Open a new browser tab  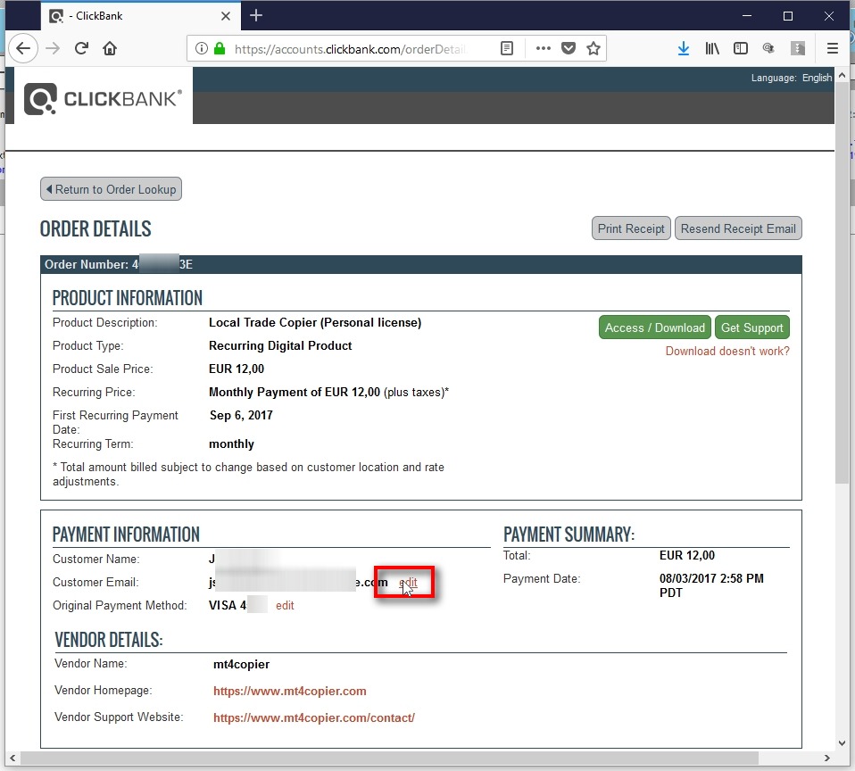pos(256,16)
